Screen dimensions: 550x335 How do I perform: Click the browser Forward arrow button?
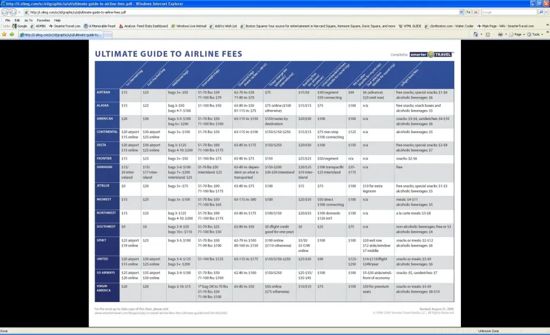tap(13, 12)
